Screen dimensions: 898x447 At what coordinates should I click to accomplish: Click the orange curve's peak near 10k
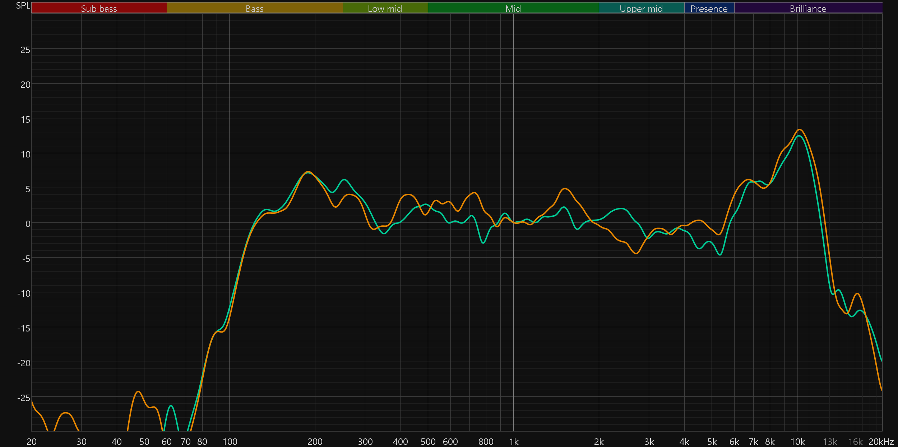799,130
